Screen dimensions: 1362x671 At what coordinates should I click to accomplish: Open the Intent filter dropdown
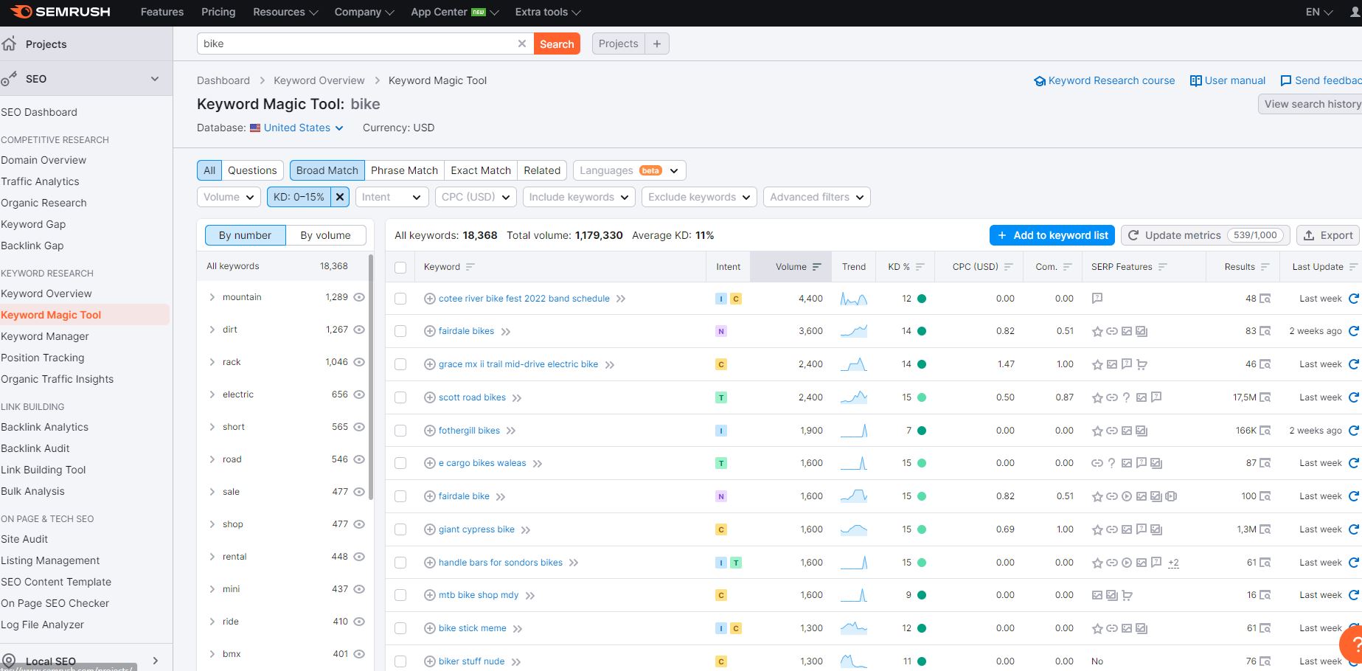click(x=392, y=197)
